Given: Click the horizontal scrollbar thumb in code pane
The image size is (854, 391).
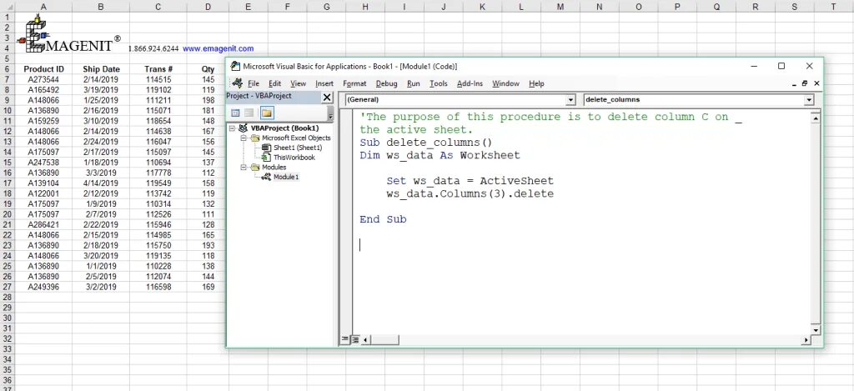Looking at the screenshot, I should click(384, 340).
